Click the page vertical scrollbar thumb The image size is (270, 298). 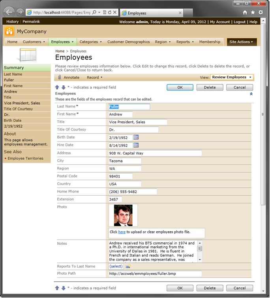(x=263, y=114)
